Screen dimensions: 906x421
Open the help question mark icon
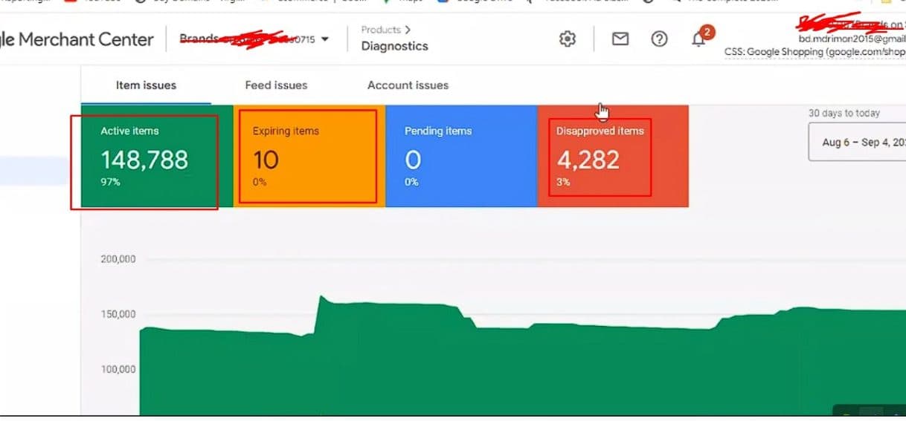click(659, 39)
